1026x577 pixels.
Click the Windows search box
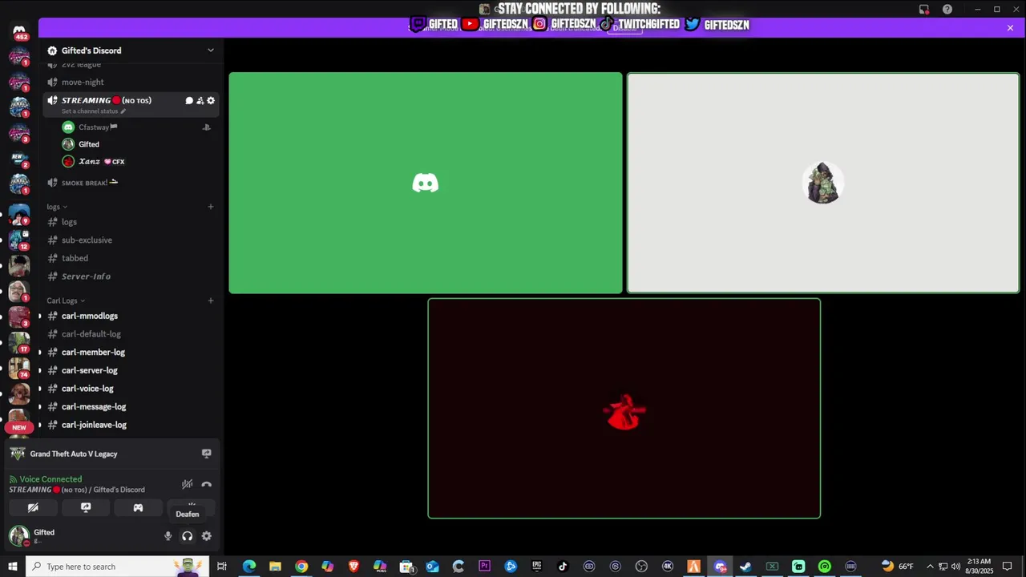click(117, 567)
